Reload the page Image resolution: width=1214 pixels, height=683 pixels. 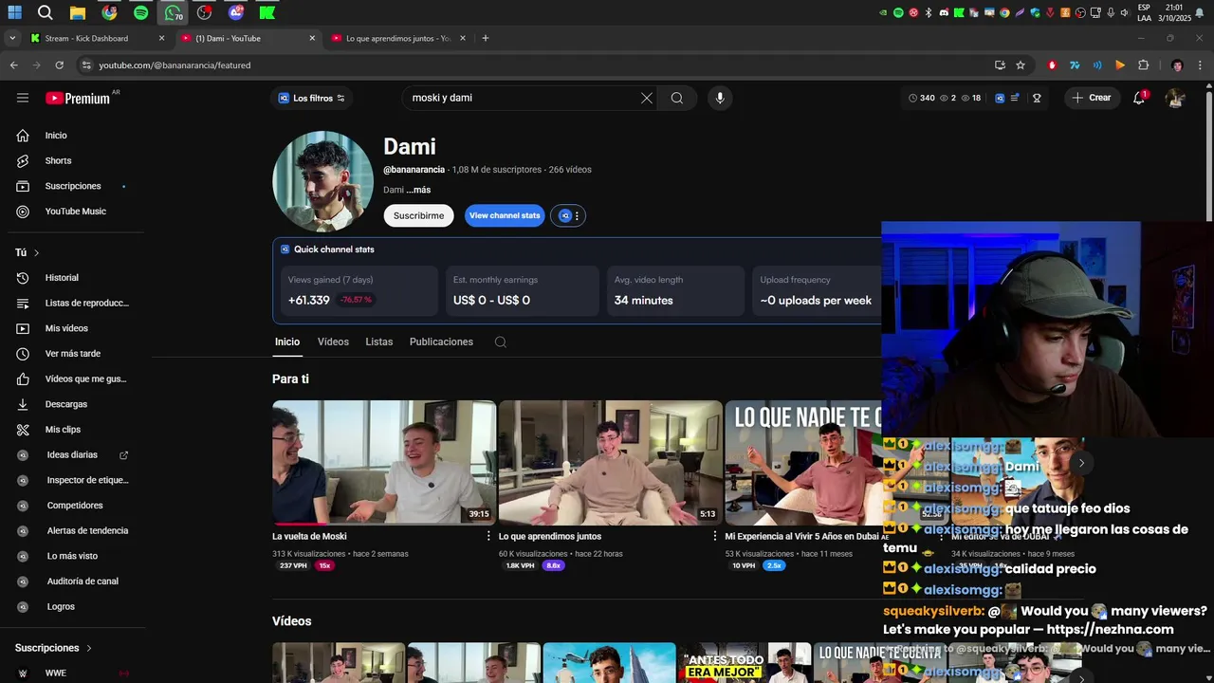[59, 65]
